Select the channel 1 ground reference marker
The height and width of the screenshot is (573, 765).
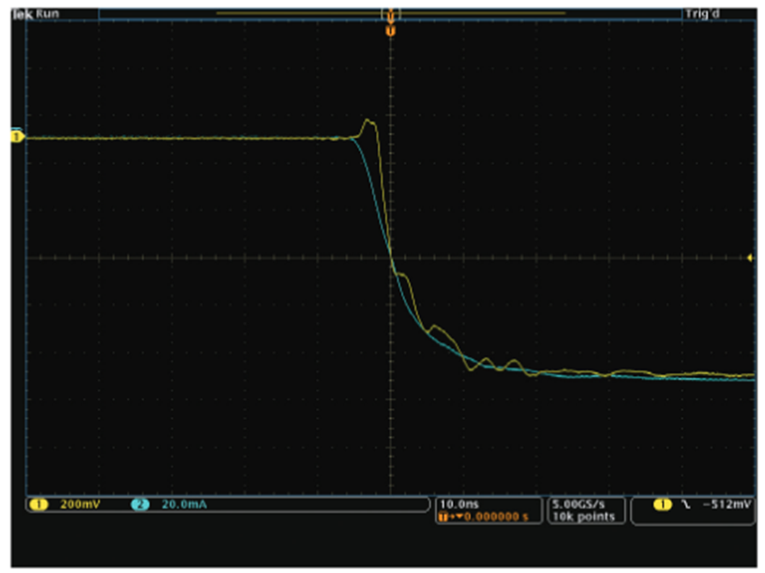pyautogui.click(x=16, y=137)
